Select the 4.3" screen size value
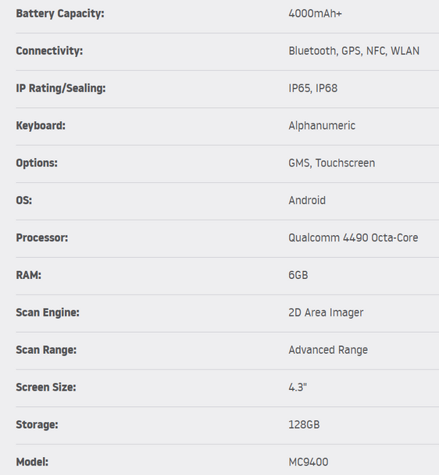Screen dimensions: 439x475 (298, 387)
